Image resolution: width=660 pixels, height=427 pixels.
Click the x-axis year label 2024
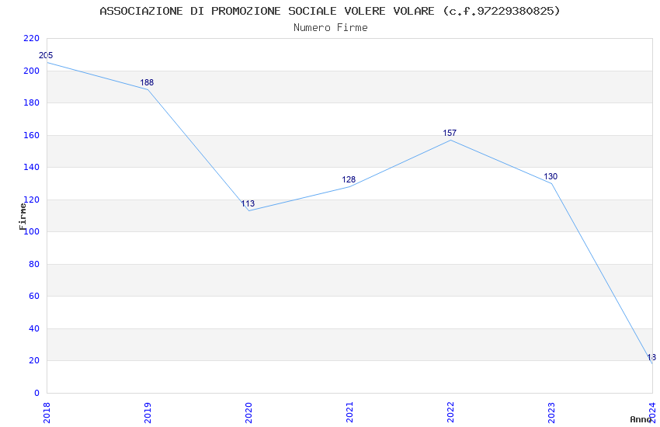pyautogui.click(x=653, y=413)
